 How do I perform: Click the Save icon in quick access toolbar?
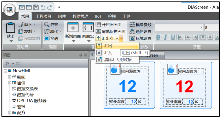click(36, 7)
